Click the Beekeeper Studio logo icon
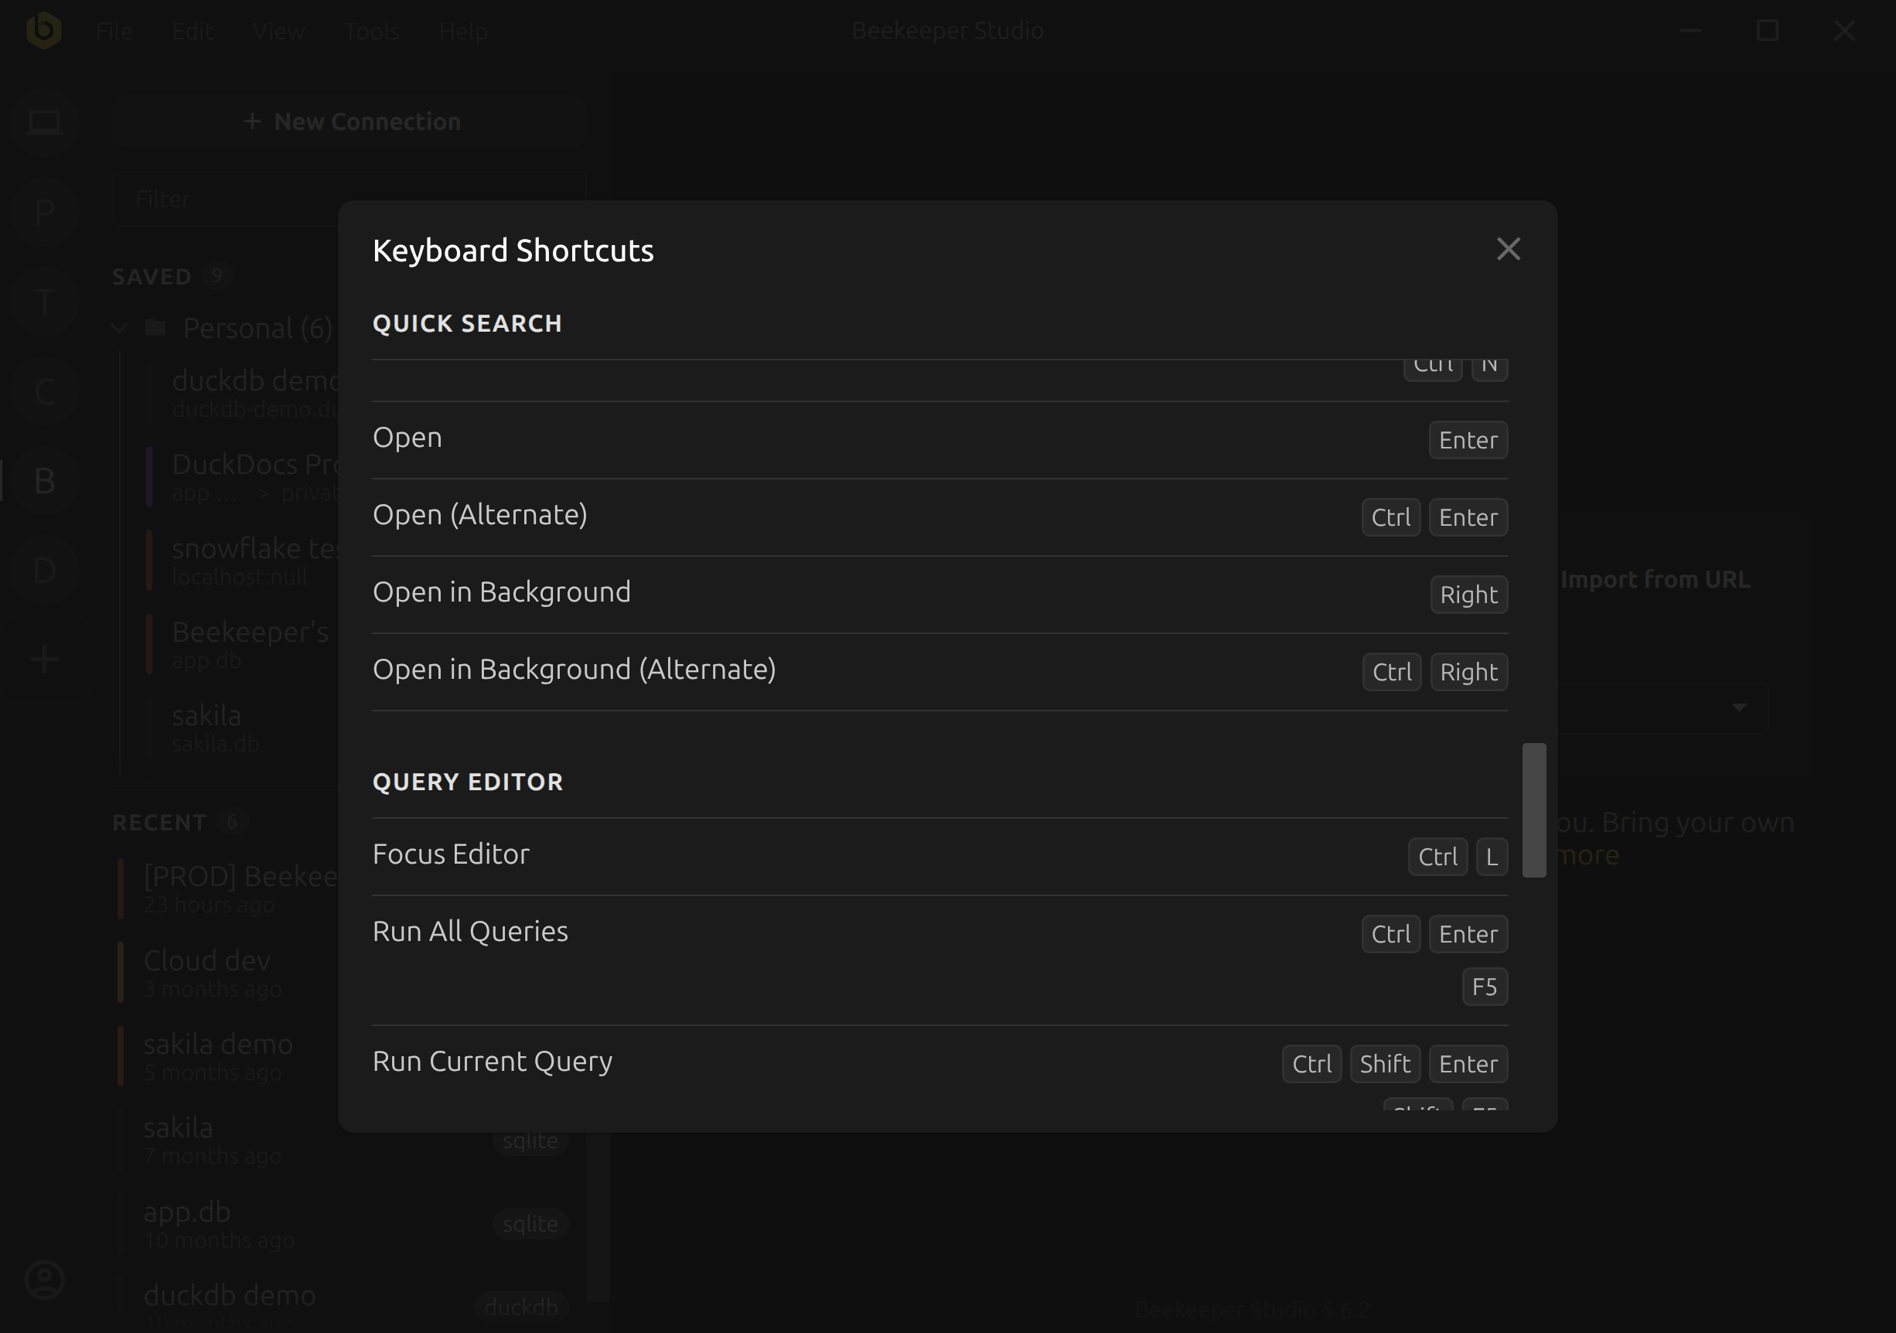The image size is (1896, 1333). pos(46,29)
